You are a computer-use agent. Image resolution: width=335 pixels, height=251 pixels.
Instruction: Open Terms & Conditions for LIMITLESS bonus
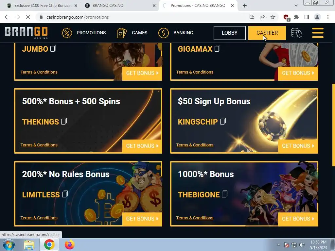pyautogui.click(x=39, y=218)
